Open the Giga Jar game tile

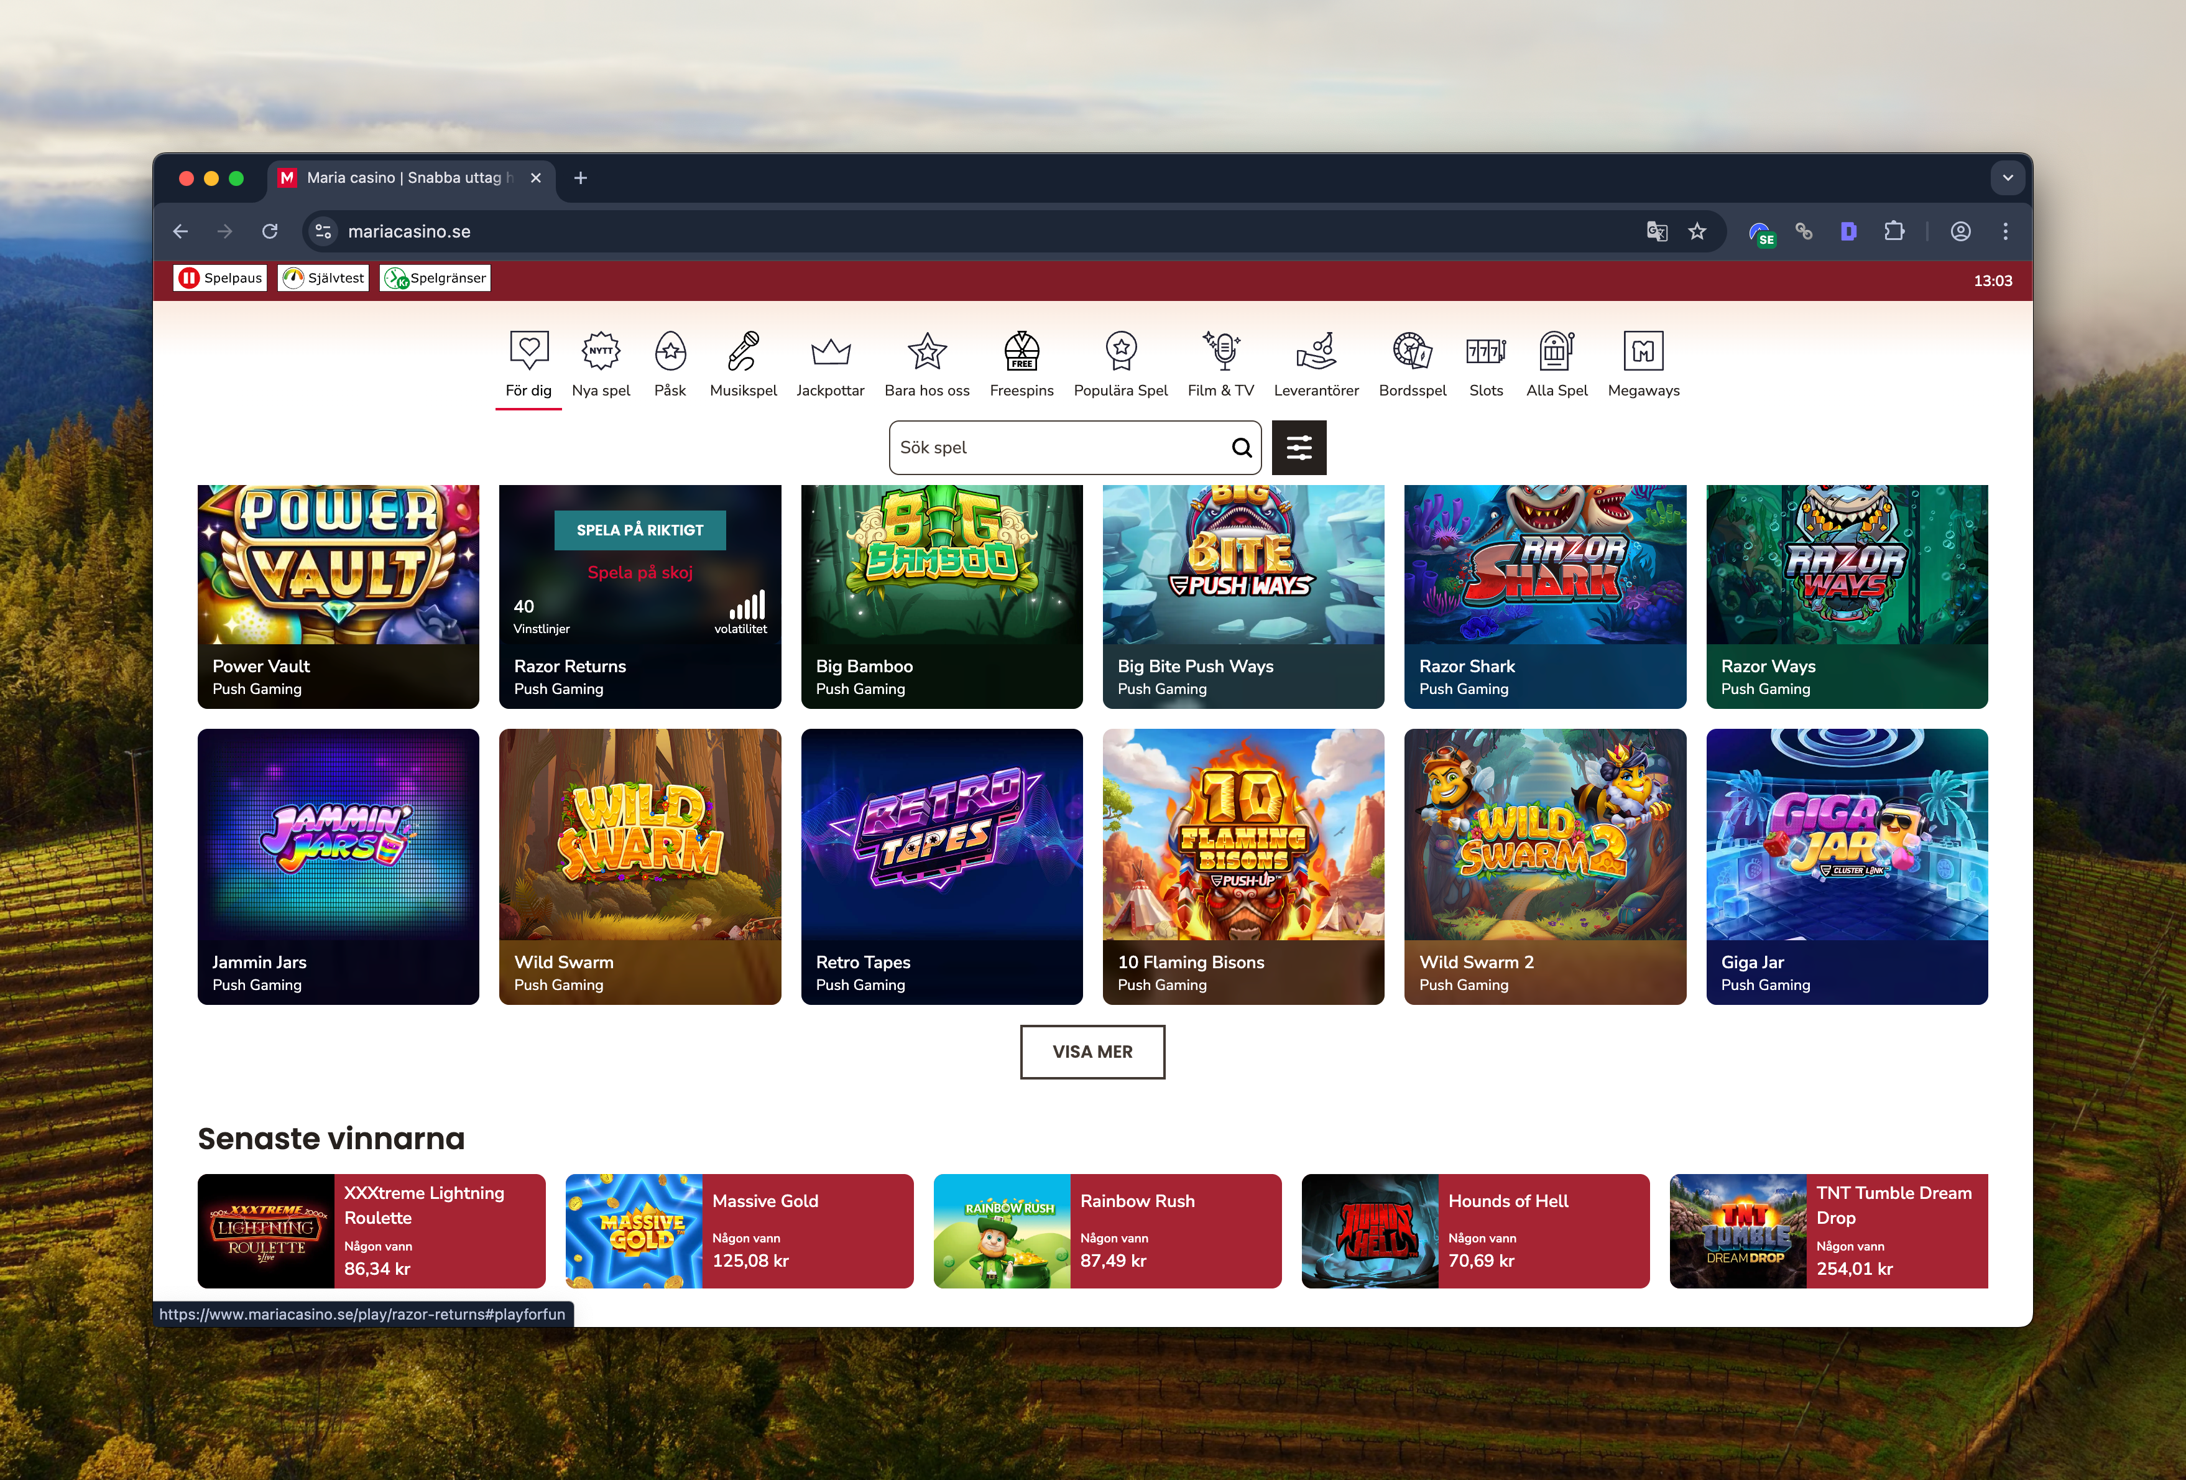pos(1847,867)
